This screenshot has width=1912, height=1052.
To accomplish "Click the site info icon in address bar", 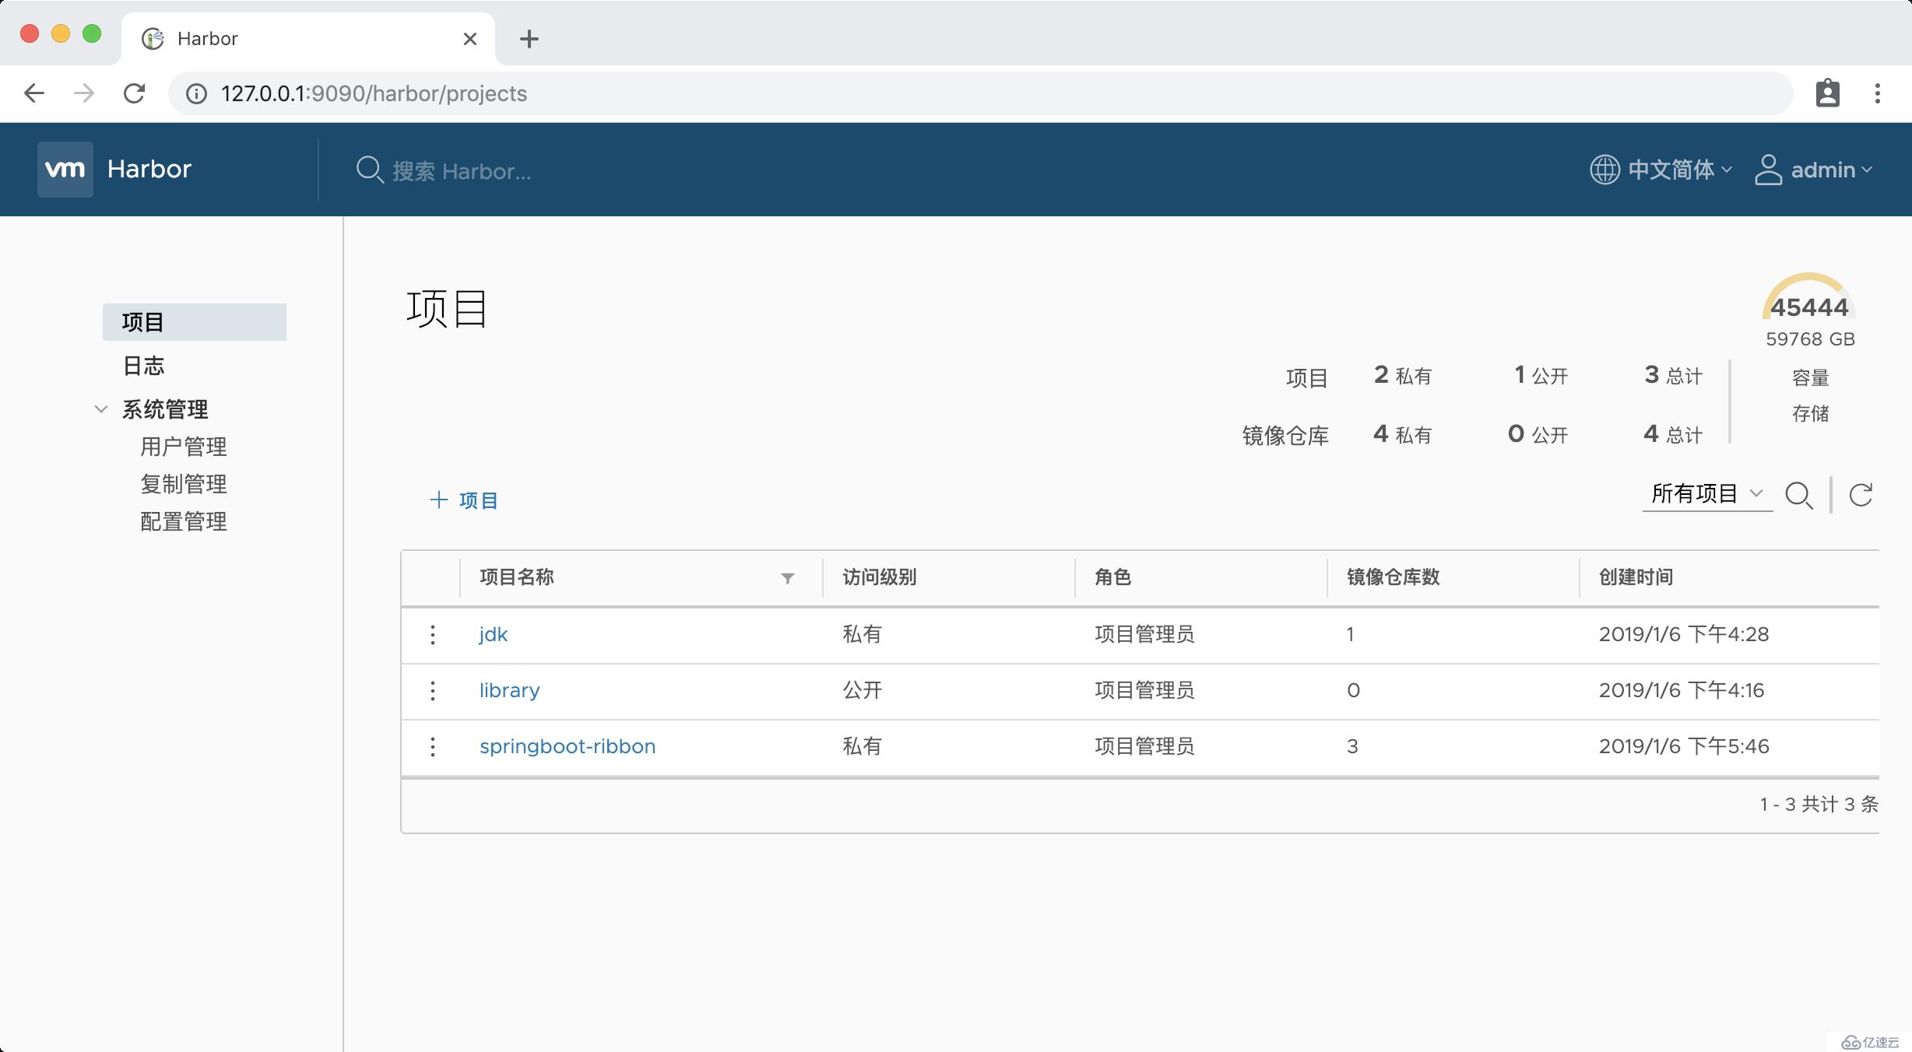I will 196,93.
